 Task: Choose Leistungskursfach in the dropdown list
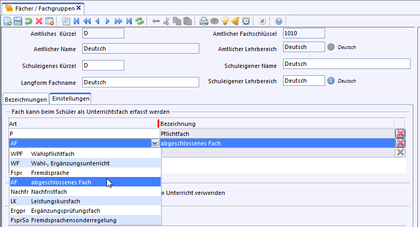click(53, 201)
